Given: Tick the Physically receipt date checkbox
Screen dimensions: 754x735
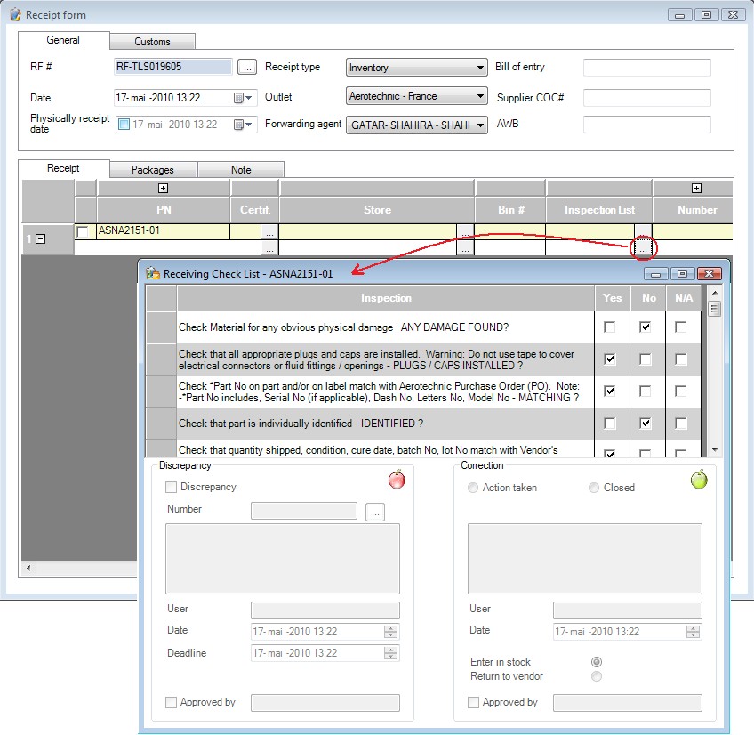Looking at the screenshot, I should [x=124, y=125].
